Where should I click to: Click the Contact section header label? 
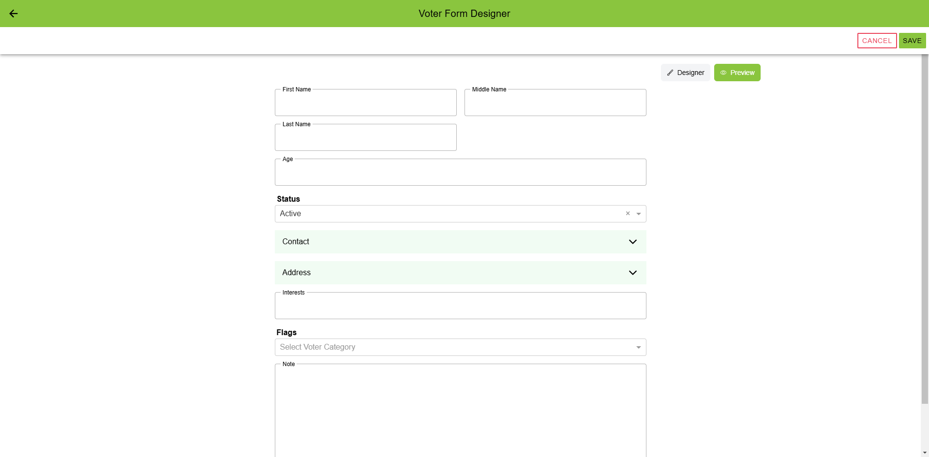tap(296, 242)
